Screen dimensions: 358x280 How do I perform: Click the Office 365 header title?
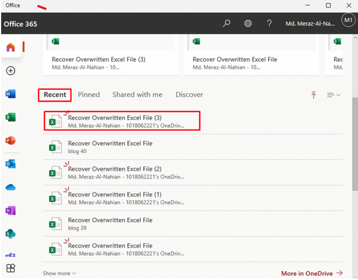coord(21,24)
